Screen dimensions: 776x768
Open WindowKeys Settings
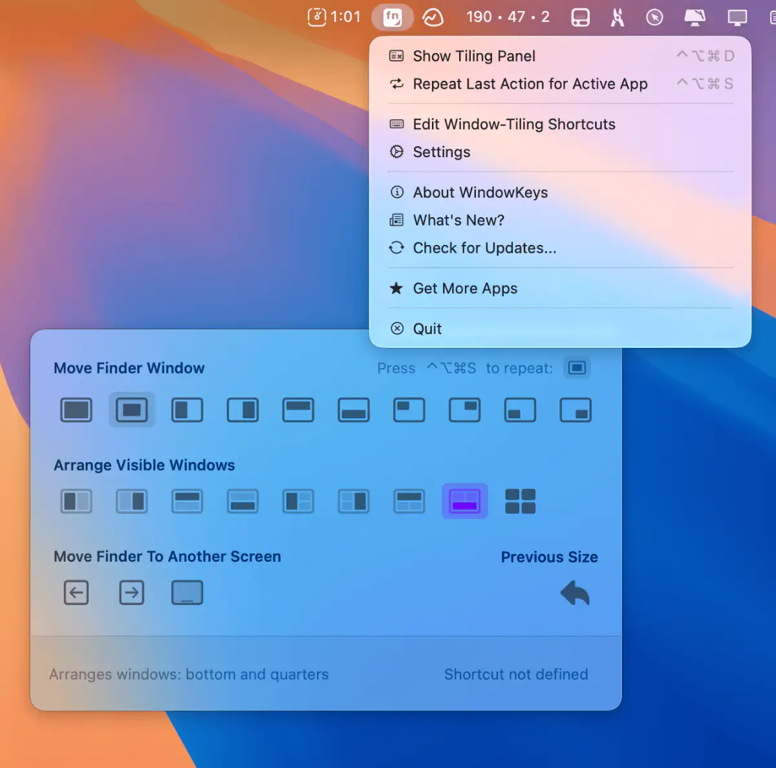point(561,152)
